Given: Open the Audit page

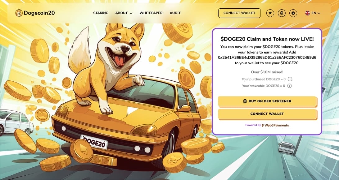Looking at the screenshot, I should pyautogui.click(x=175, y=13).
